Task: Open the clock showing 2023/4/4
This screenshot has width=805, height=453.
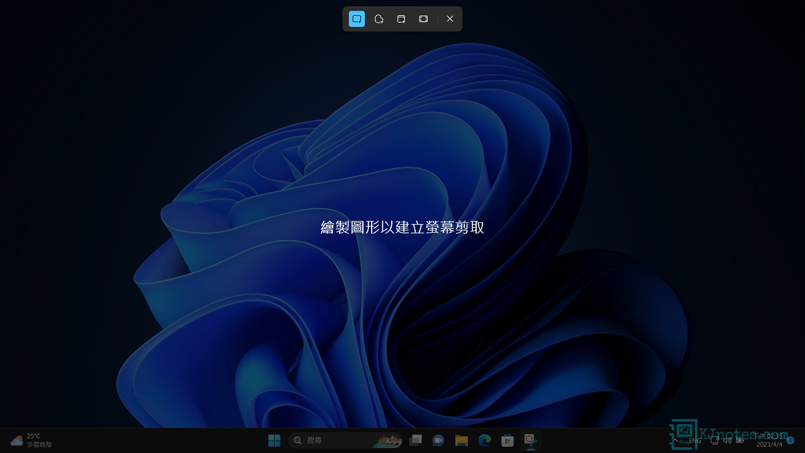Action: click(769, 440)
